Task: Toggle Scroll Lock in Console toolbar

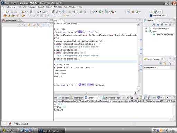Action: point(141,98)
